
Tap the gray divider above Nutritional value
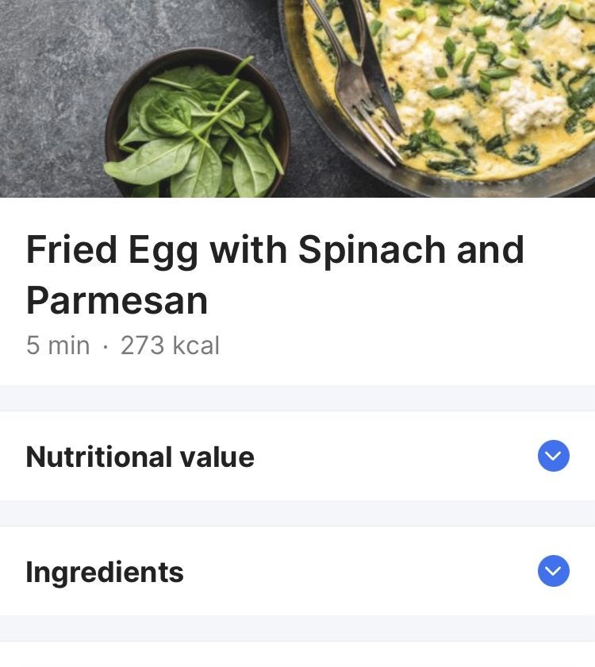coord(297,398)
